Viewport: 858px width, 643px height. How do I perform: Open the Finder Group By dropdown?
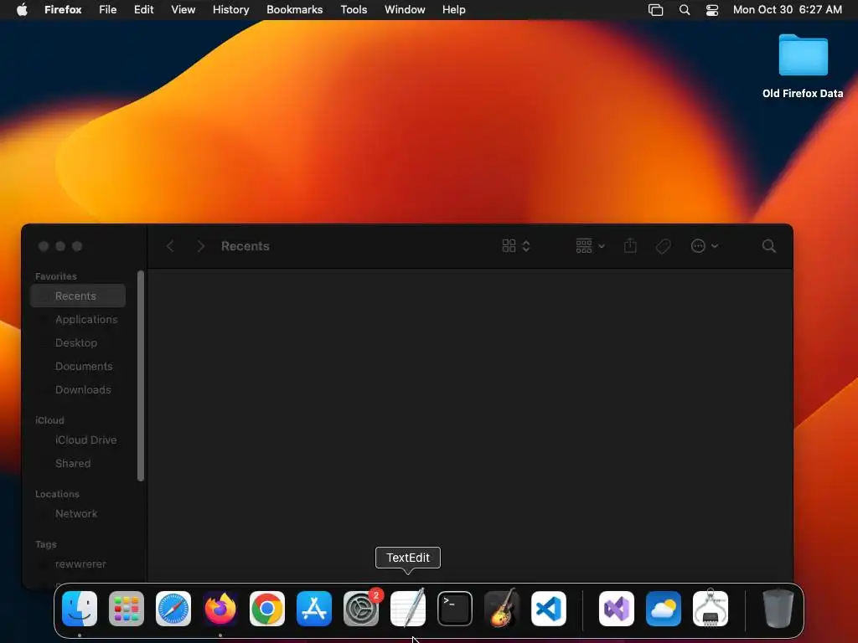pyautogui.click(x=591, y=246)
